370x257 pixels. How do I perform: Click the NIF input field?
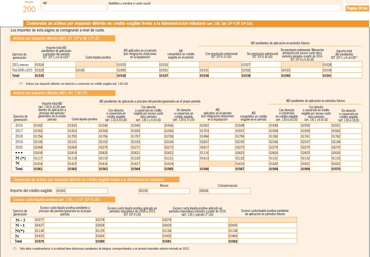[74, 8]
